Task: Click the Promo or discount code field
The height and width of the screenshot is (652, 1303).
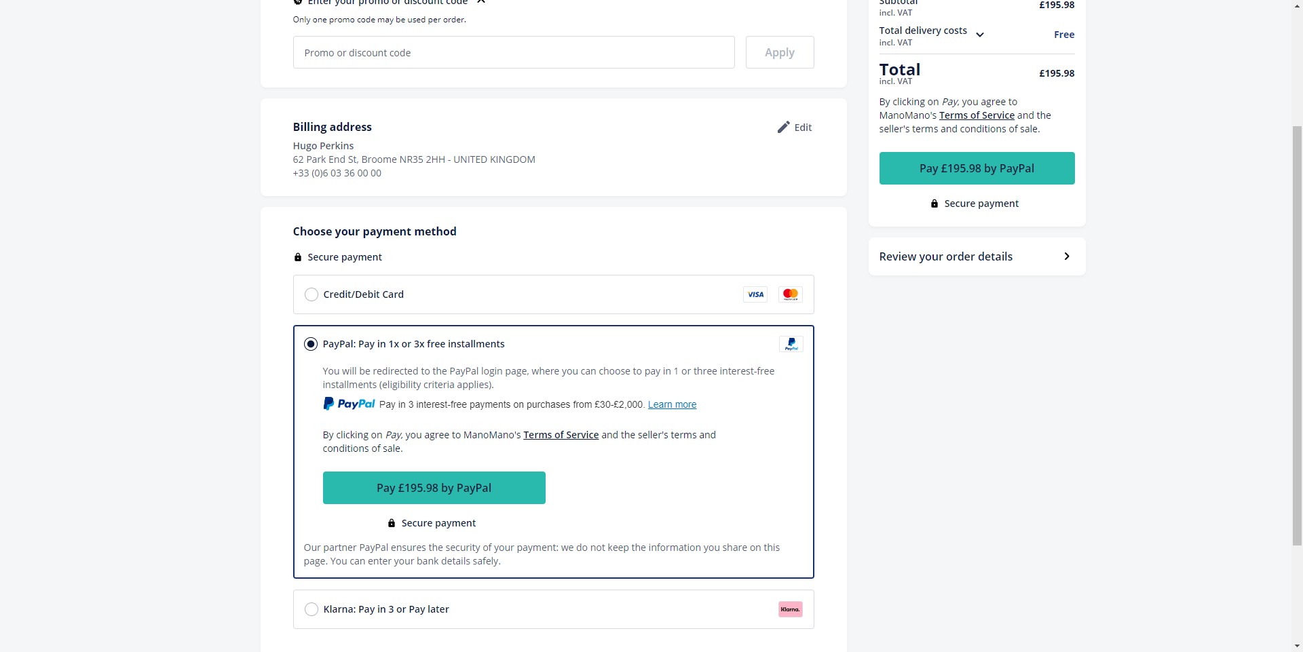Action: pyautogui.click(x=514, y=52)
